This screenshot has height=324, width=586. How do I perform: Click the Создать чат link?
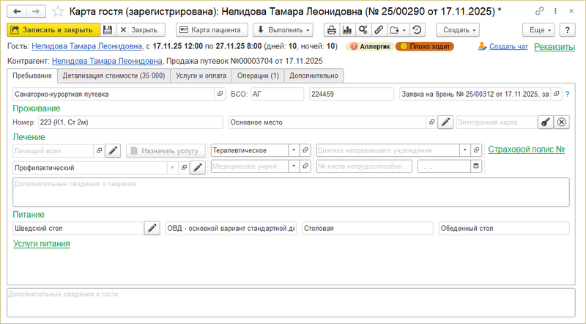508,46
